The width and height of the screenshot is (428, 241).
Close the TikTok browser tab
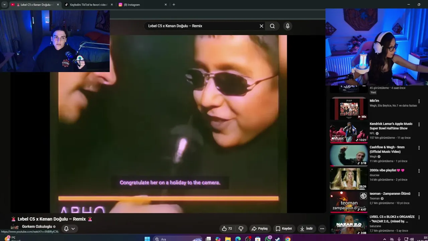tap(112, 5)
